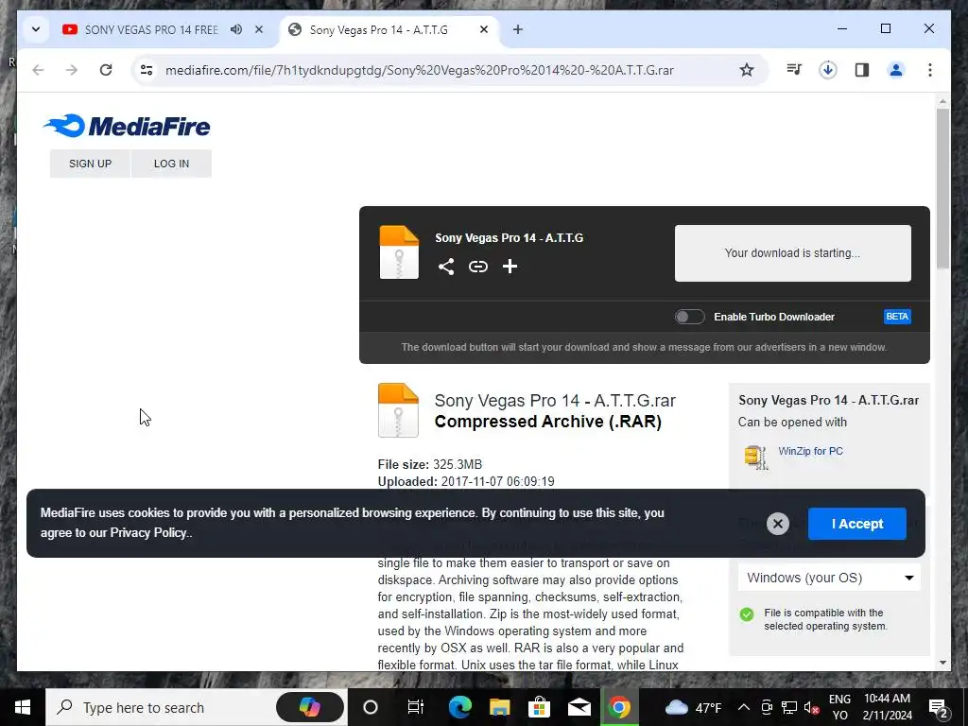
Task: Go back to previous page
Action: [x=38, y=70]
